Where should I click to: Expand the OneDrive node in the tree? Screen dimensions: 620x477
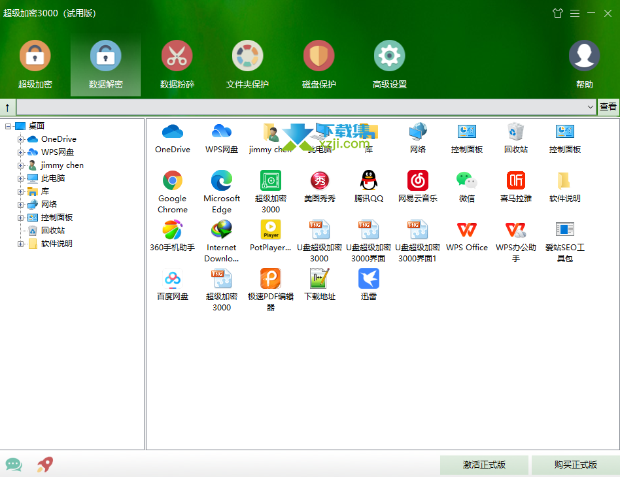pos(20,139)
